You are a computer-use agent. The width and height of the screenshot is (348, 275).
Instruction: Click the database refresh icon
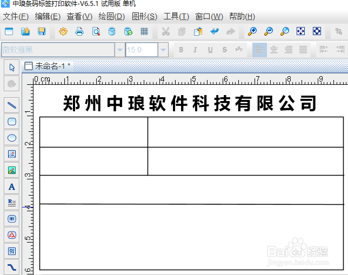[x=128, y=31]
